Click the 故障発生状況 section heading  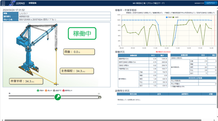point(122,91)
